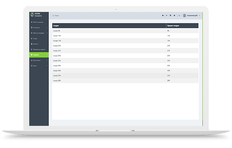Screen dimensions: 232x148
Task: Expand the Бухгалтерия sidebar chevron
Action: coord(47,60)
